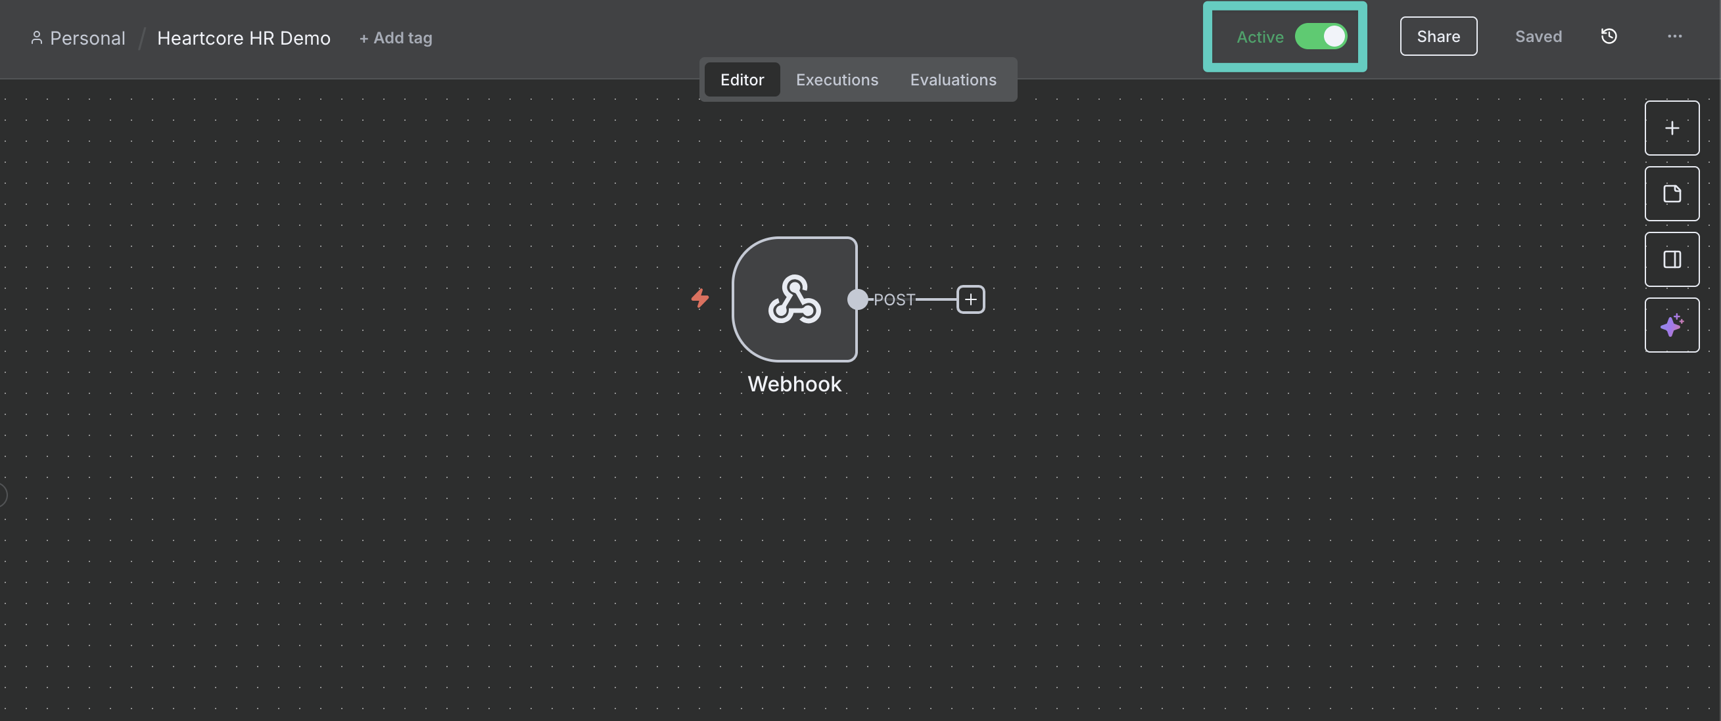This screenshot has width=1721, height=721.
Task: Switch to the Evaluations tab
Action: [953, 79]
